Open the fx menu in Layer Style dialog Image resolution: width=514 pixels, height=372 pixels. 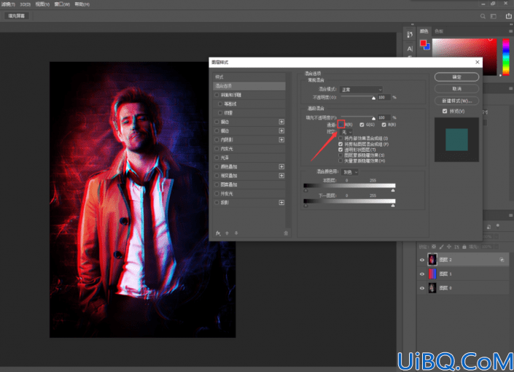[x=218, y=233]
